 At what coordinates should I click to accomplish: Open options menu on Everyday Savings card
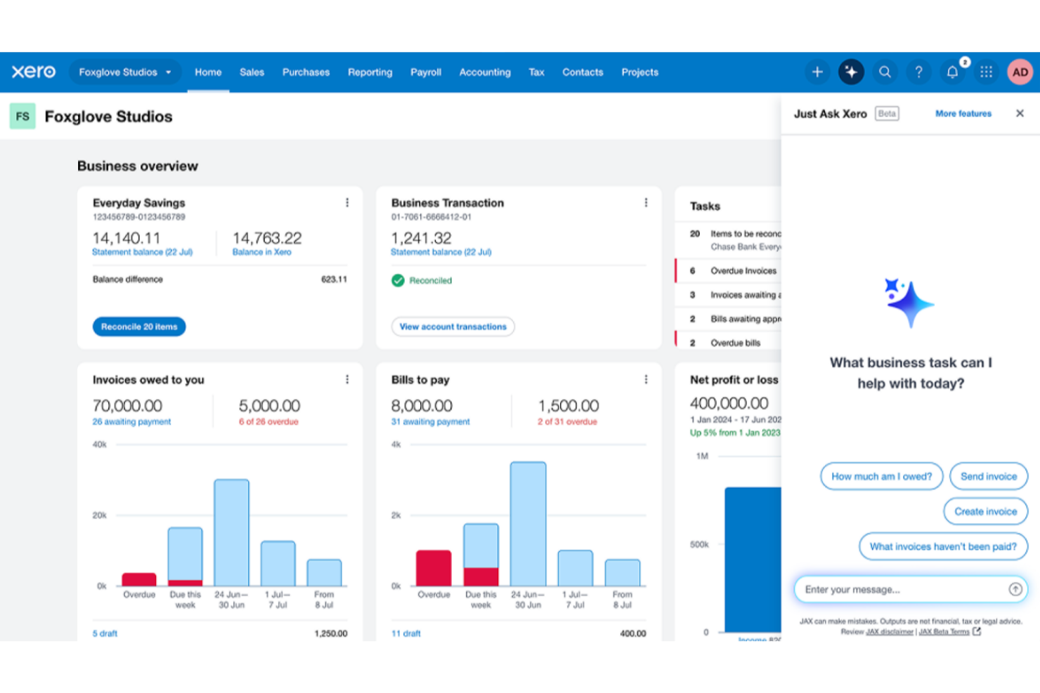347,202
